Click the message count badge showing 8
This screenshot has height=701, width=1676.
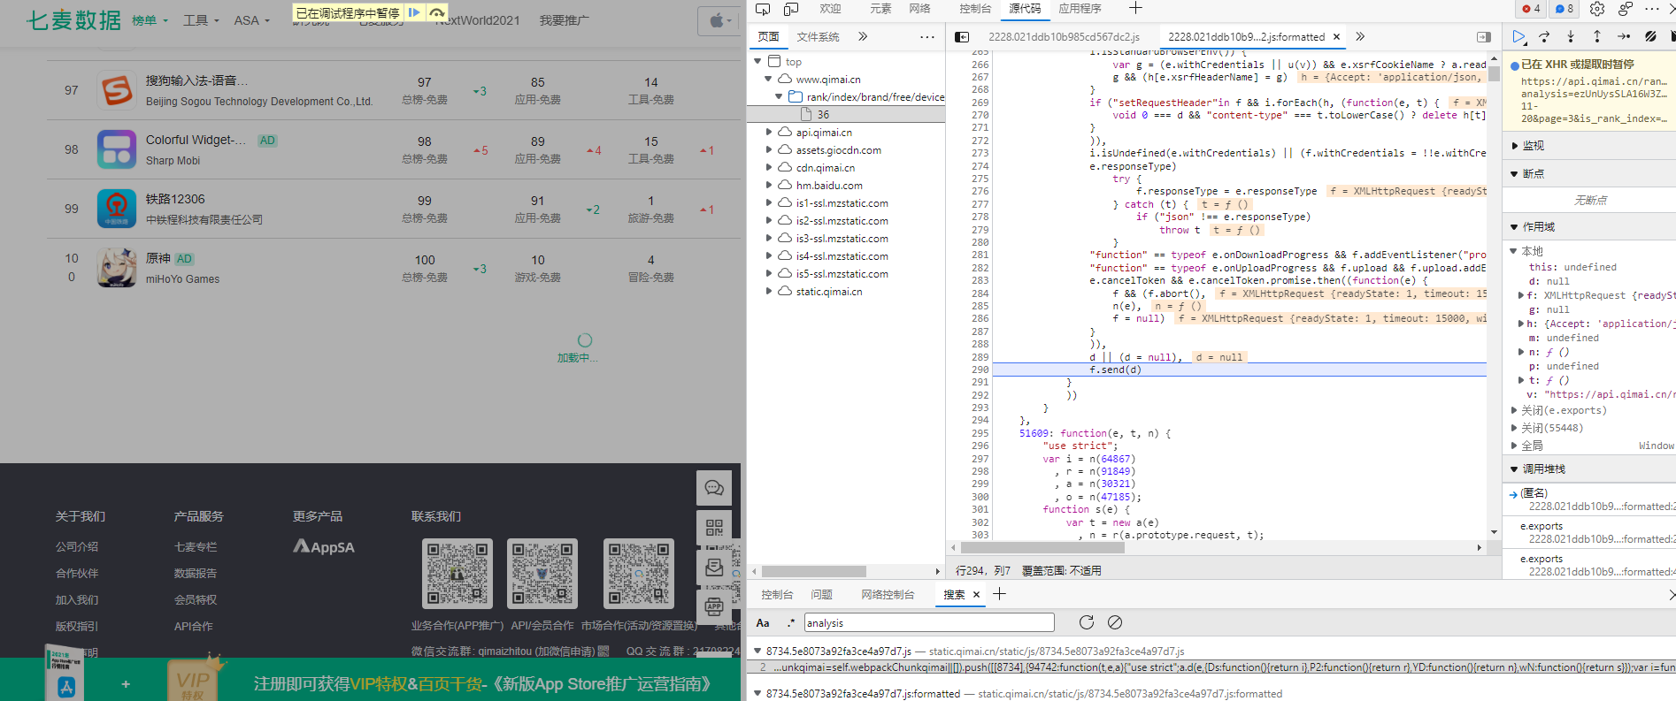(1565, 9)
